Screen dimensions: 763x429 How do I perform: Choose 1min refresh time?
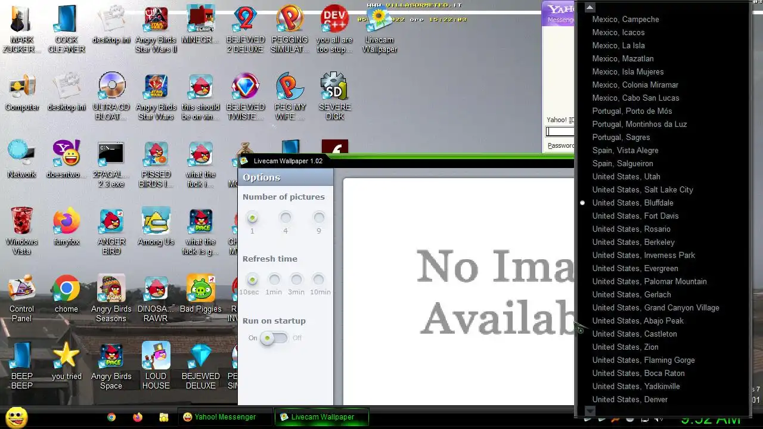point(274,279)
